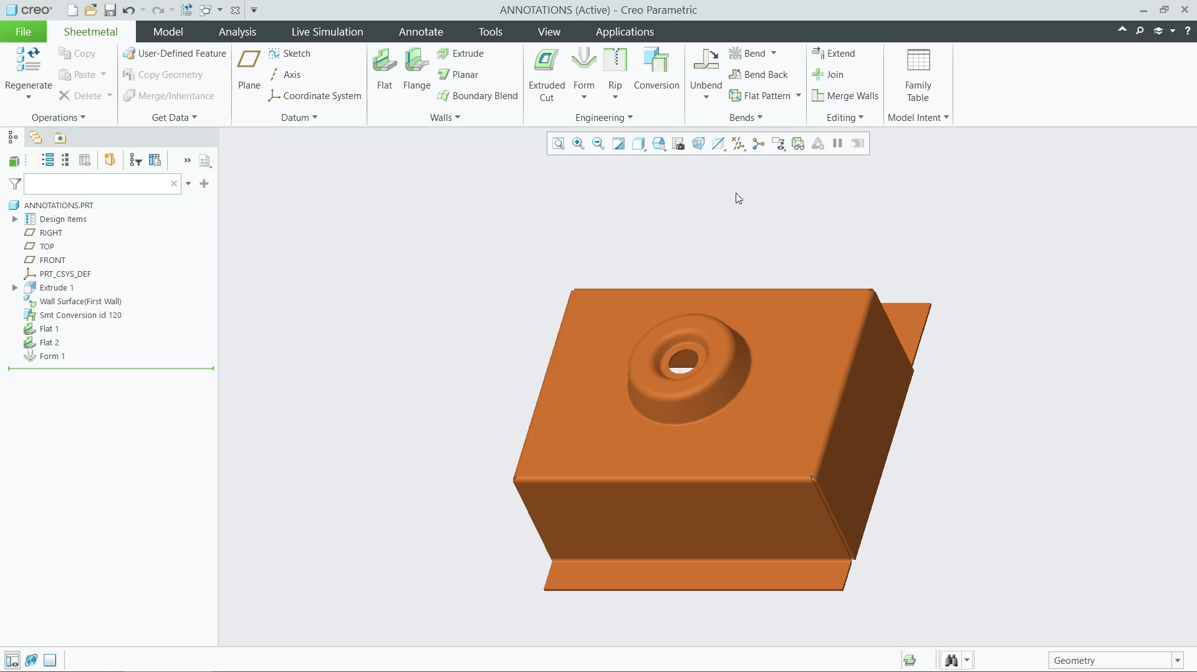Click the Boundary Blend button
1197x672 pixels.
coord(478,96)
